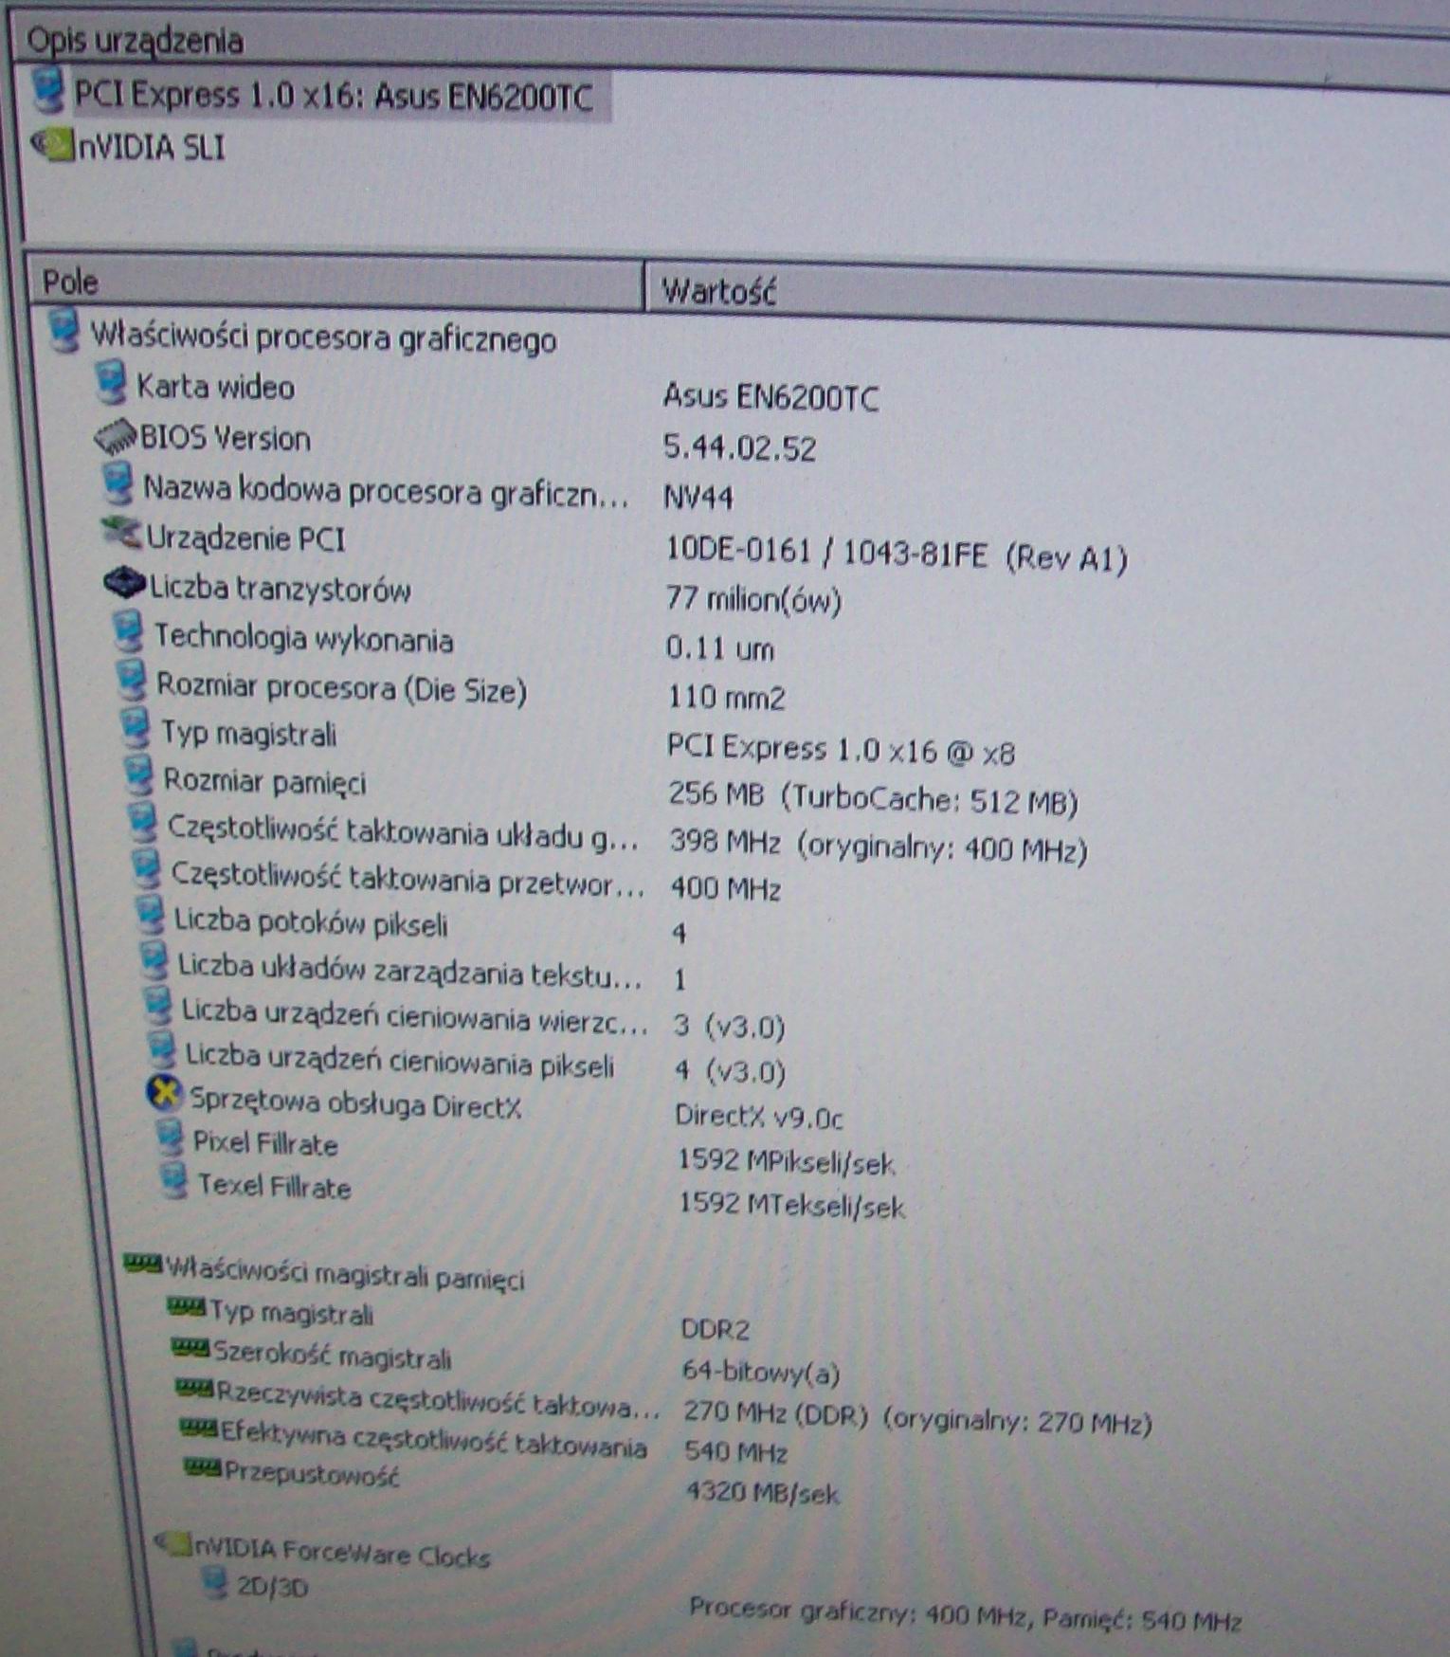Select the NV44 codename value
The width and height of the screenshot is (1450, 1657).
699,498
